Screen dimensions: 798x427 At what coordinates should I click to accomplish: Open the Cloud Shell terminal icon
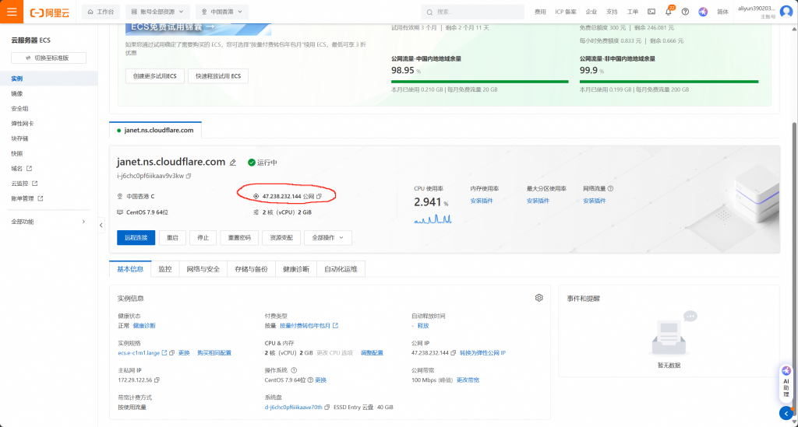click(x=651, y=12)
